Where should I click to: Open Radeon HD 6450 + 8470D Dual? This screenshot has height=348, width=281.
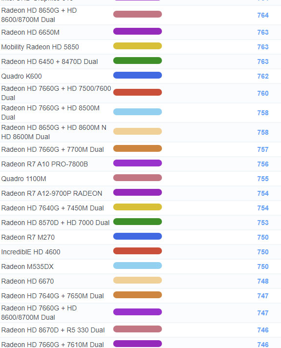click(49, 61)
